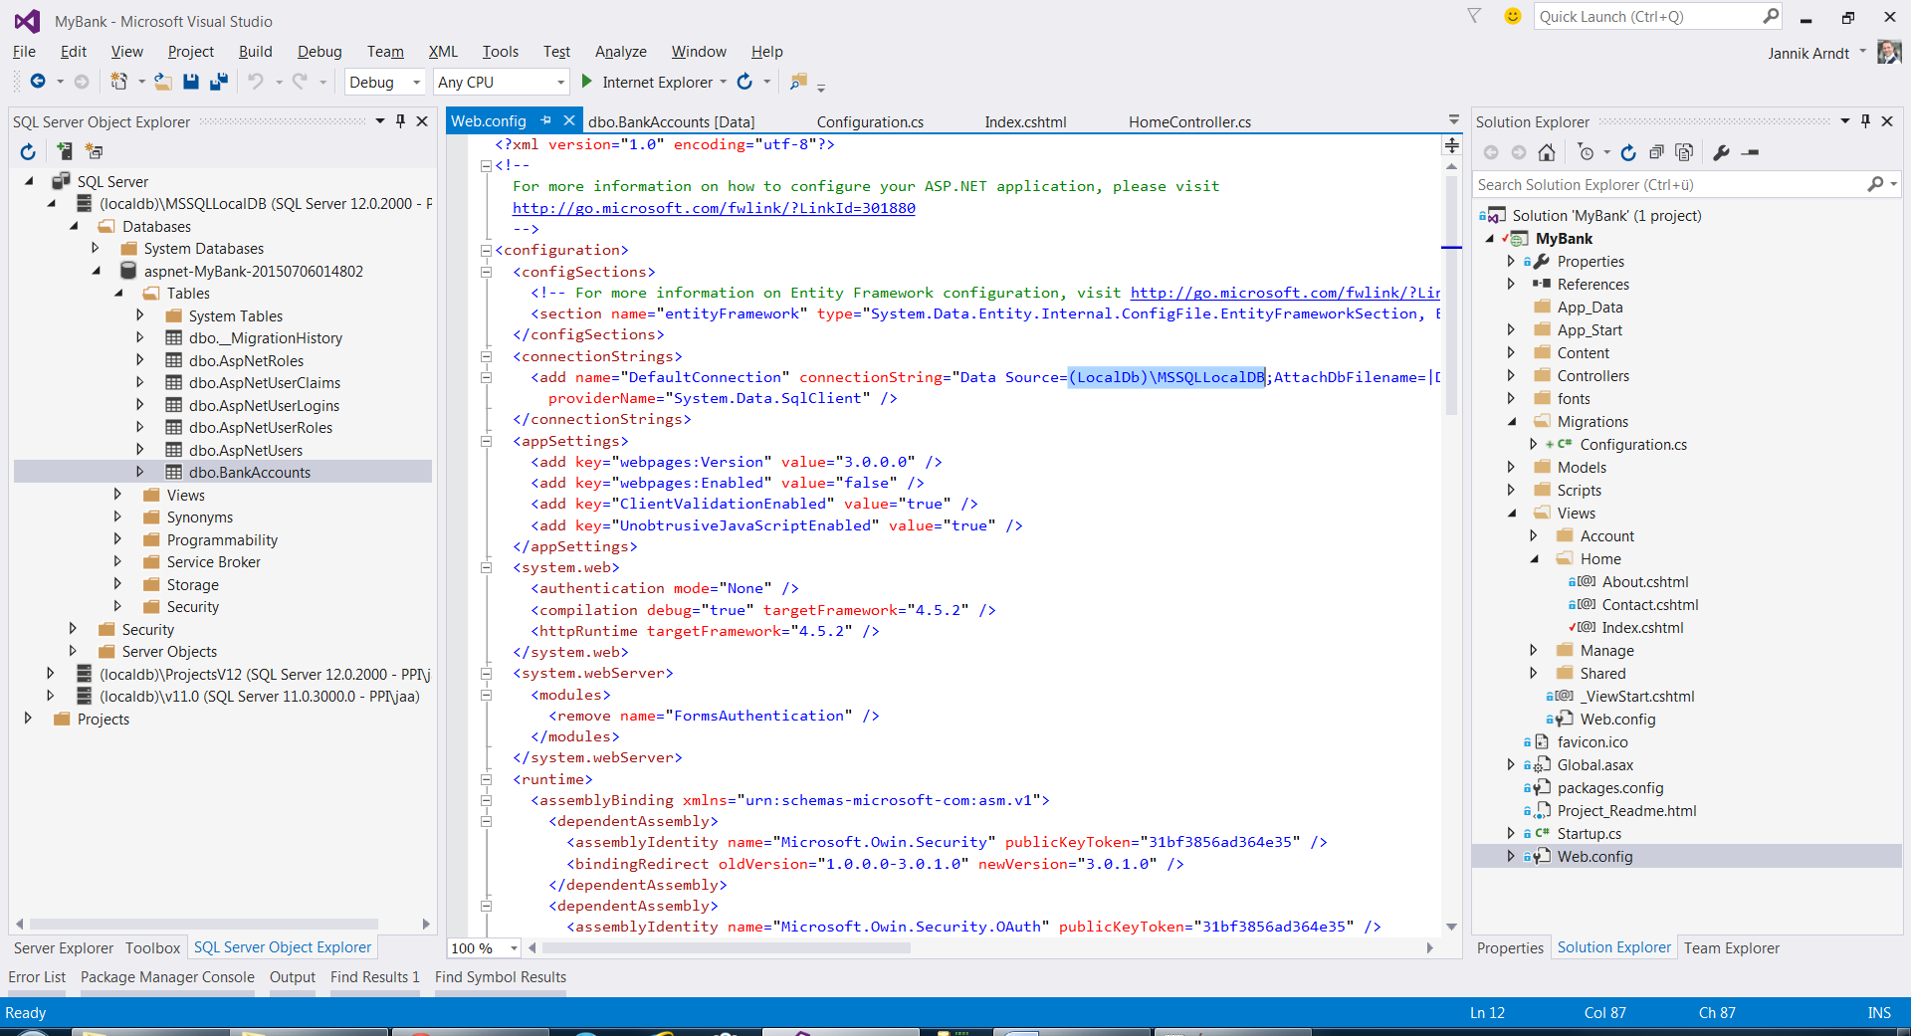Click the Group by Projects icon in SQL Explorer
Viewport: 1911px width, 1036px height.
click(95, 151)
